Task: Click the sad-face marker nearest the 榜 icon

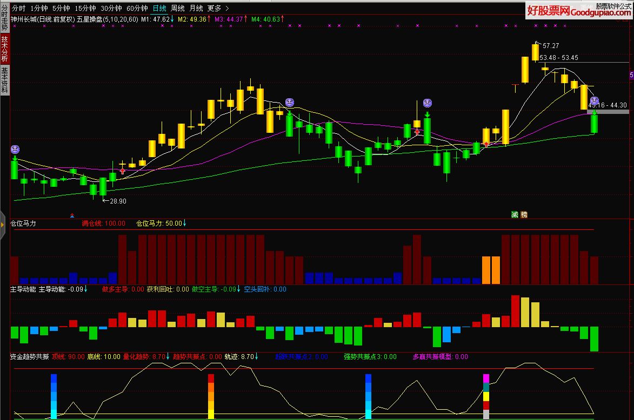Action: pos(428,103)
